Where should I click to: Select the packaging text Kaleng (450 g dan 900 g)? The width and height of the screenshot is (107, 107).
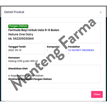tap(23, 61)
